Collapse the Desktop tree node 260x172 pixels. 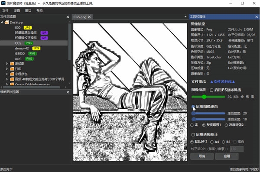click(2, 22)
